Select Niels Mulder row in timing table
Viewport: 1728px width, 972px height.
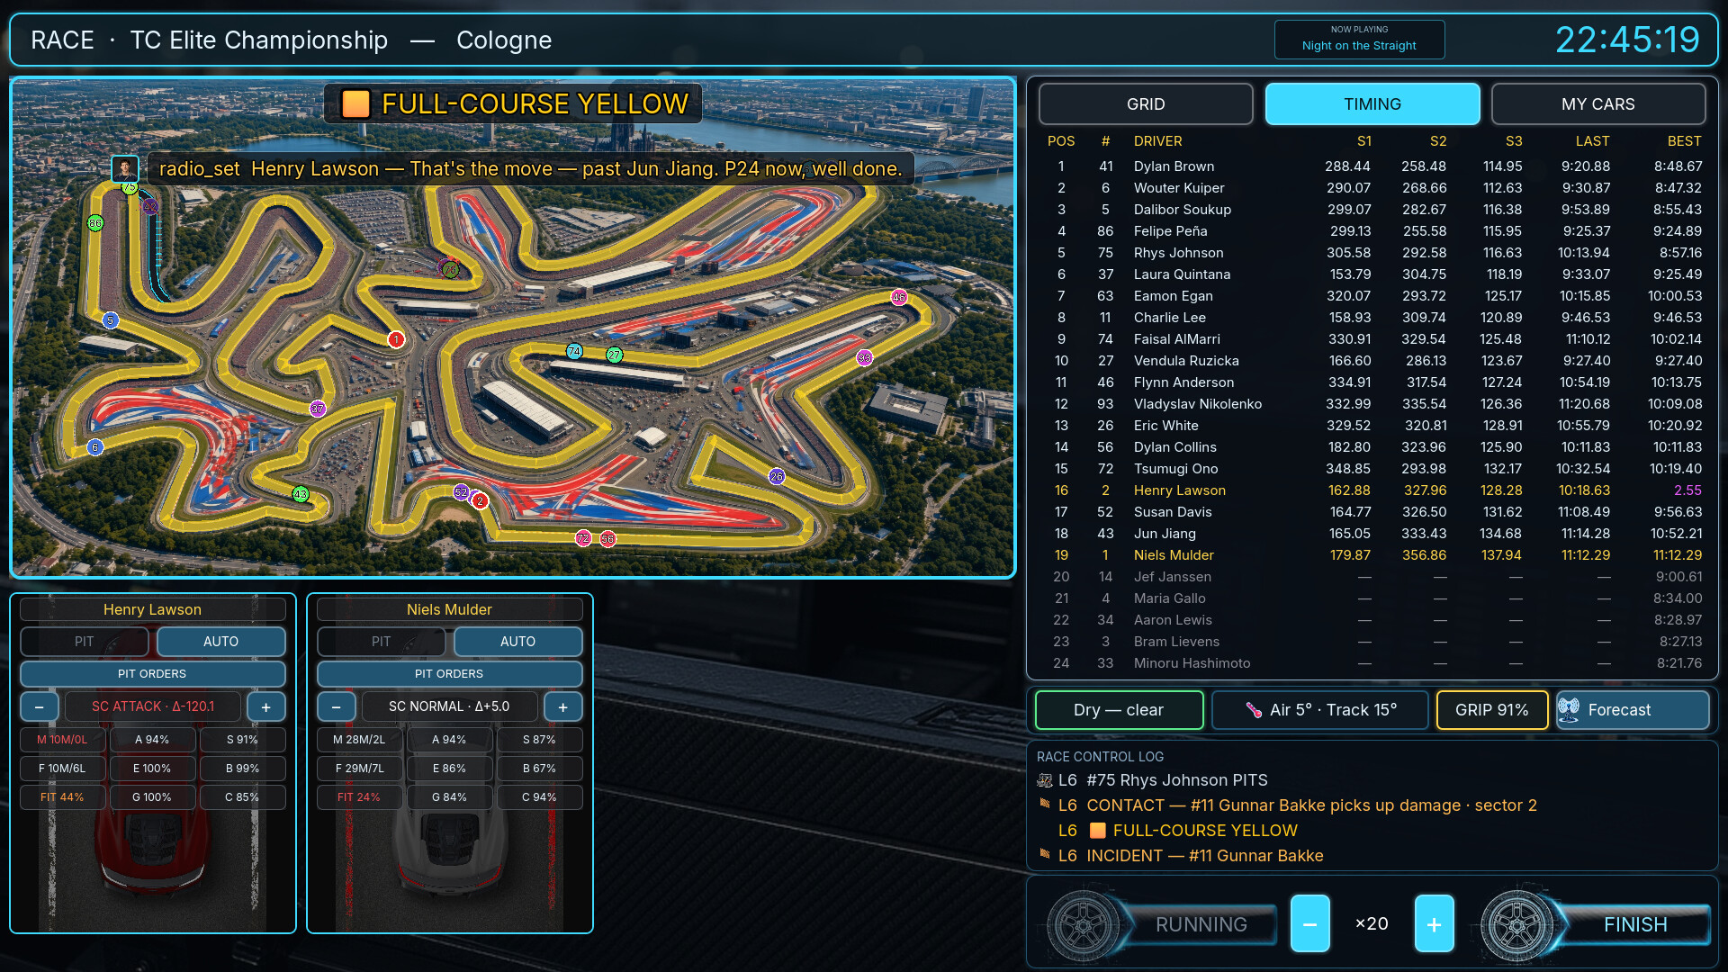point(1372,555)
